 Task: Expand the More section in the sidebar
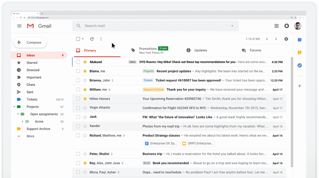[19, 136]
